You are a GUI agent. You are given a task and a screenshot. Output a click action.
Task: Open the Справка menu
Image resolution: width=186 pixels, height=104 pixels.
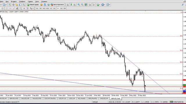coord(44,1)
